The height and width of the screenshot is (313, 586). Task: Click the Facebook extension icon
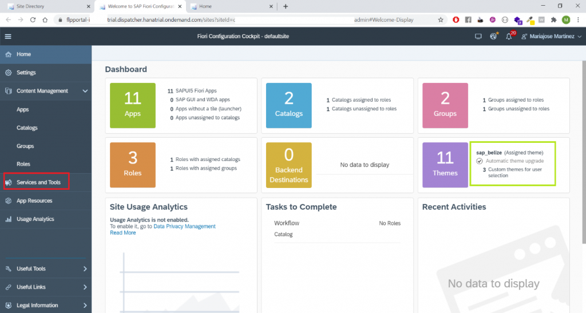[468, 20]
